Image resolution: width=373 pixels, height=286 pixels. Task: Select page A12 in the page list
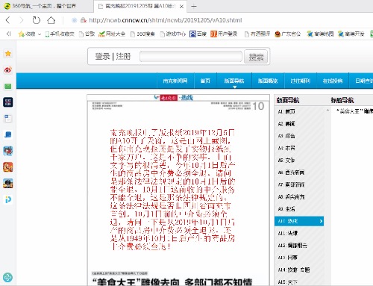(x=299, y=246)
